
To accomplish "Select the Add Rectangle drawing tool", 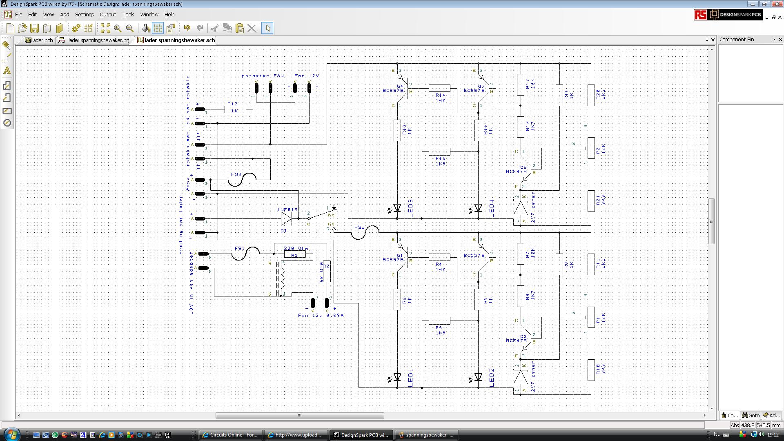I will tap(7, 111).
